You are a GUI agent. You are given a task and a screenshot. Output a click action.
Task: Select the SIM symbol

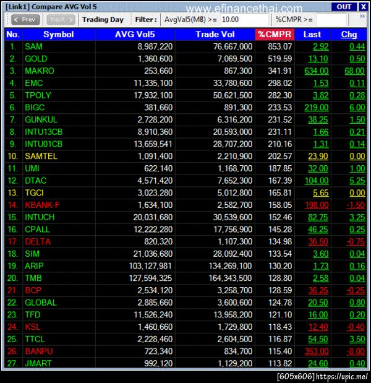click(x=32, y=254)
